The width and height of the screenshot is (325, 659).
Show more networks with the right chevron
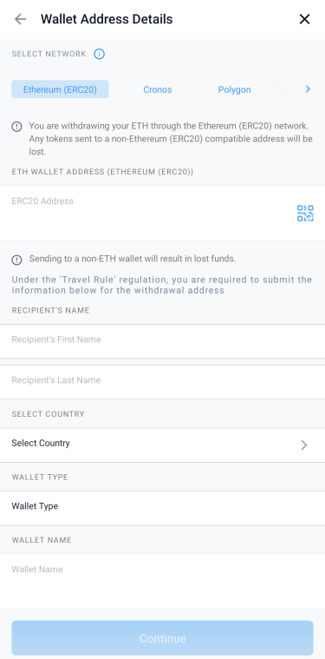tap(308, 89)
